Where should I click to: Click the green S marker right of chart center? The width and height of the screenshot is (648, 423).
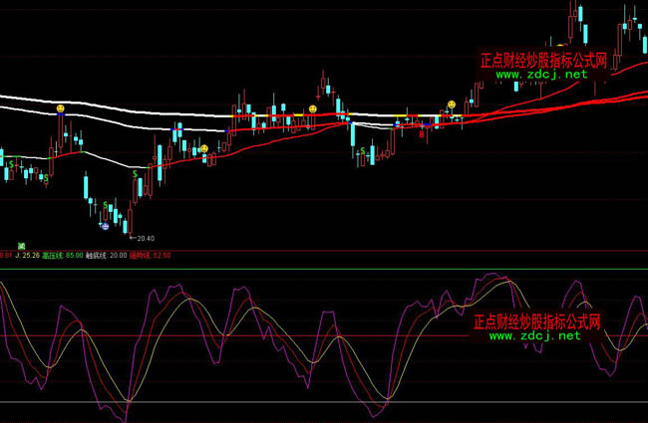point(360,150)
